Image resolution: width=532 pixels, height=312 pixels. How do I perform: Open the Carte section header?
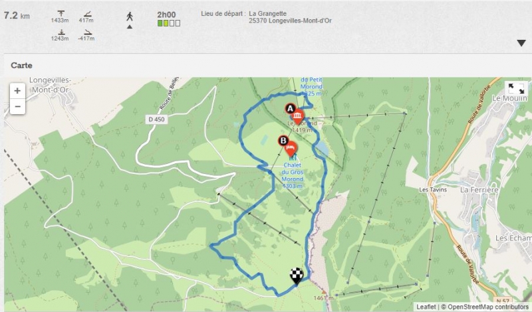pyautogui.click(x=21, y=65)
